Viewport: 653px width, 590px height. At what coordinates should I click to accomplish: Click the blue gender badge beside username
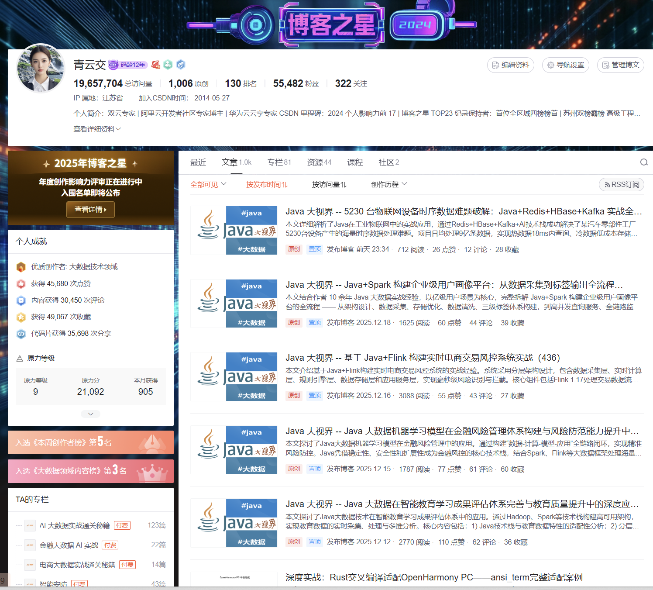point(181,65)
